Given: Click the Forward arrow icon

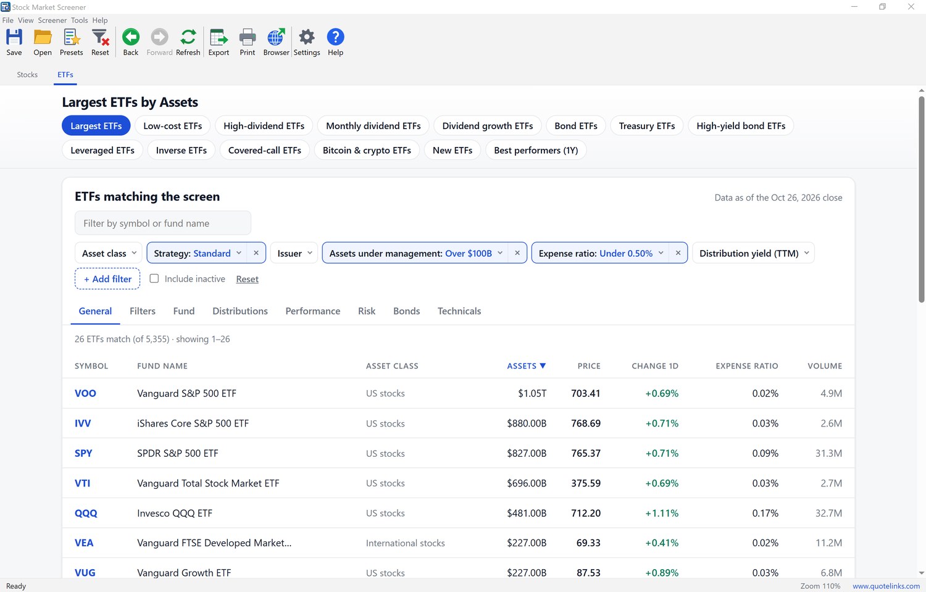Looking at the screenshot, I should click(159, 42).
